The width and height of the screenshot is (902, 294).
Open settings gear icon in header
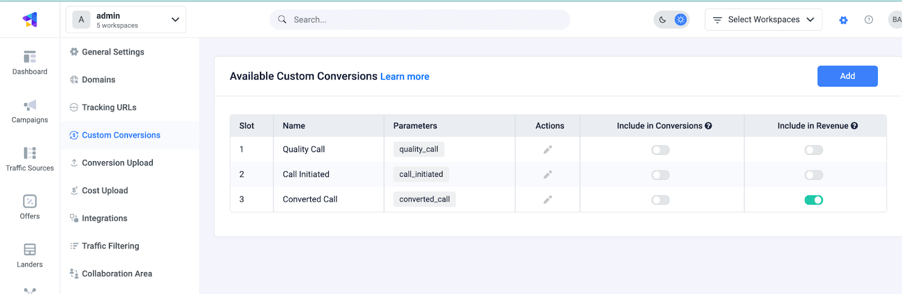click(843, 20)
